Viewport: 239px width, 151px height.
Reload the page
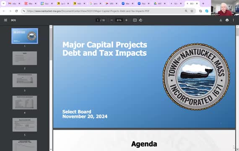[x=16, y=11]
